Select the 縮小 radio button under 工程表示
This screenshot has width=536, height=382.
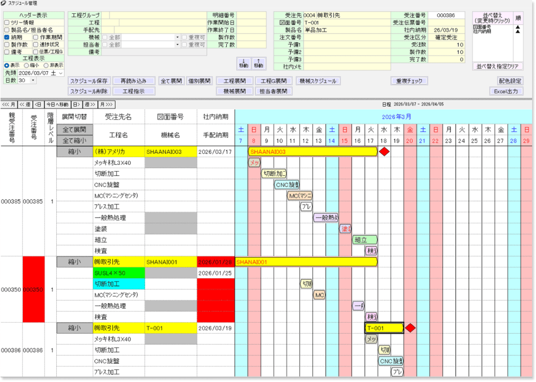[x=26, y=65]
